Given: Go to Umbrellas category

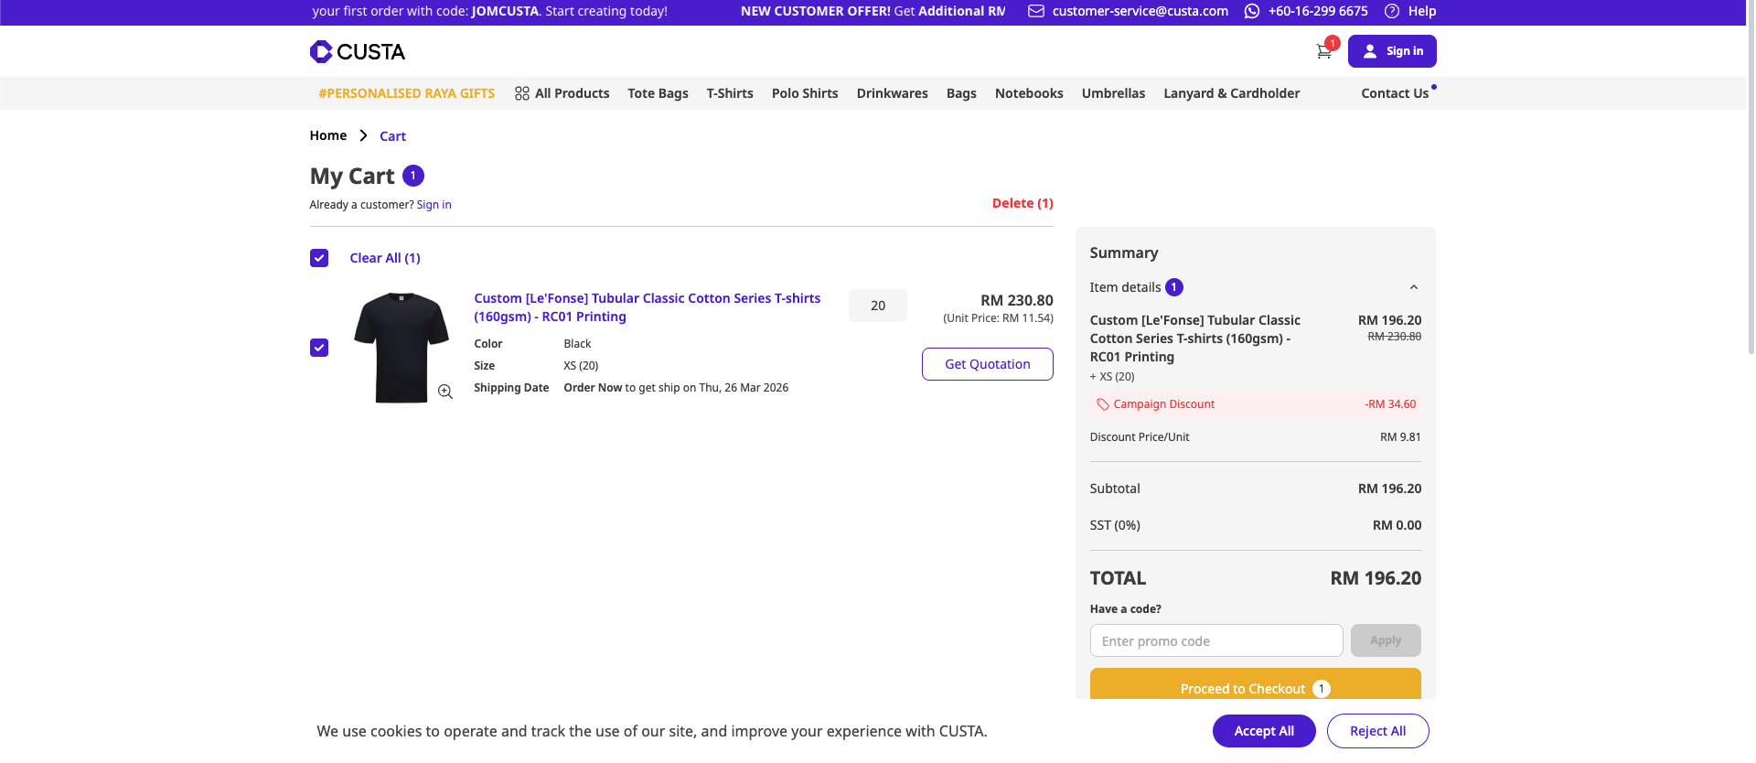Looking at the screenshot, I should point(1113,93).
